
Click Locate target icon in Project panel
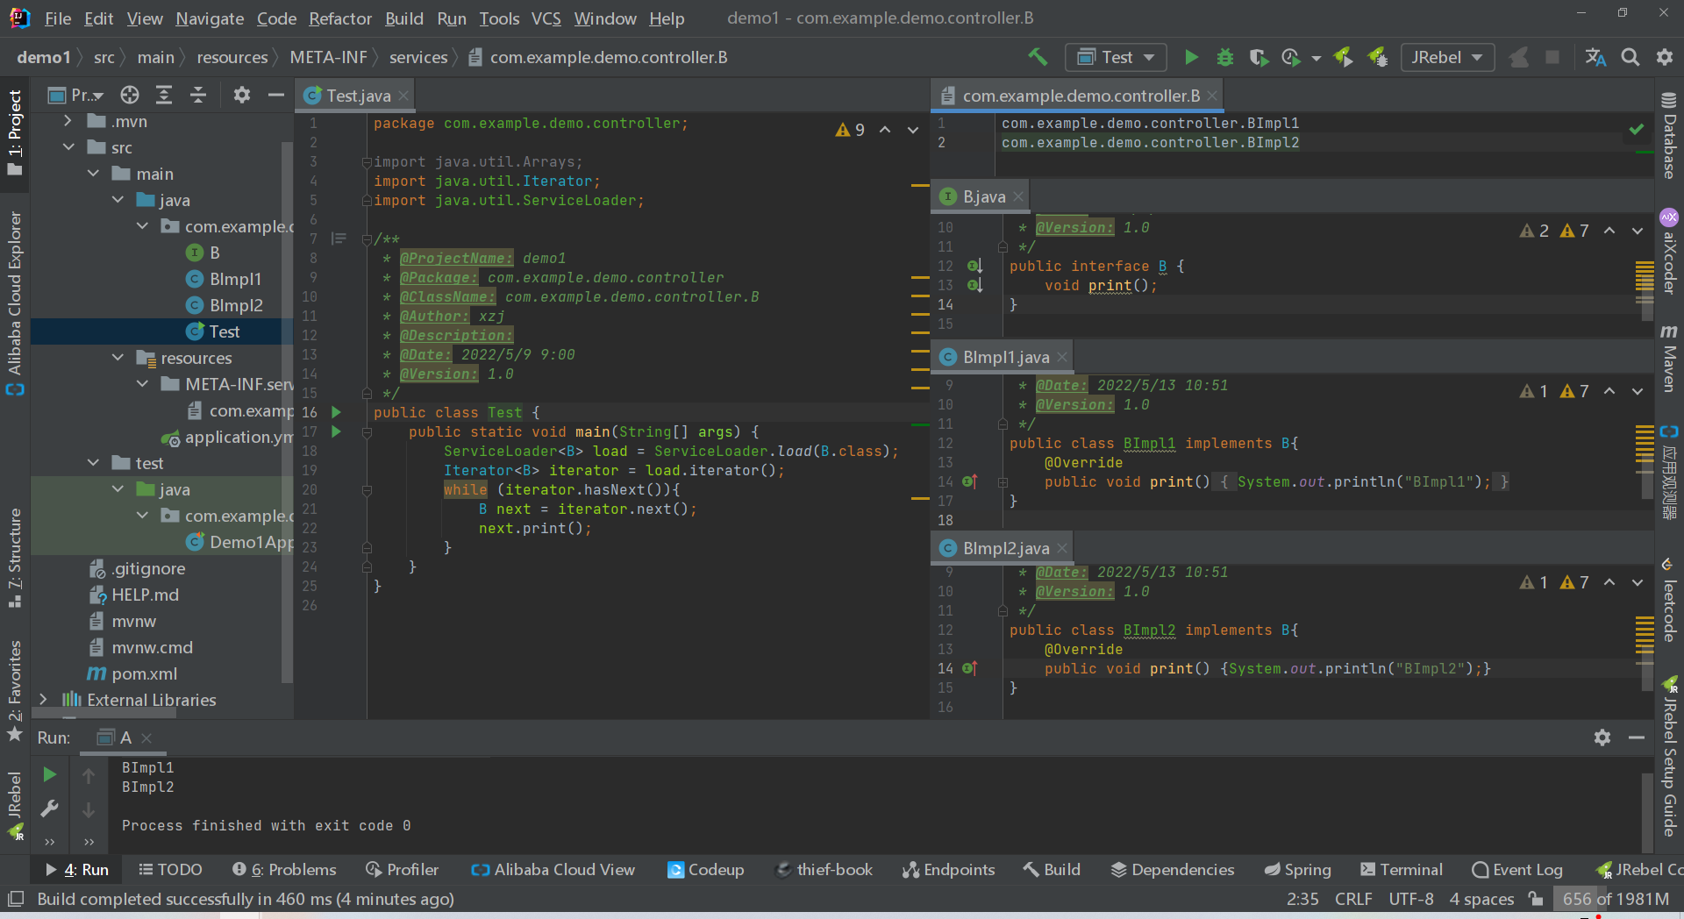[x=130, y=95]
